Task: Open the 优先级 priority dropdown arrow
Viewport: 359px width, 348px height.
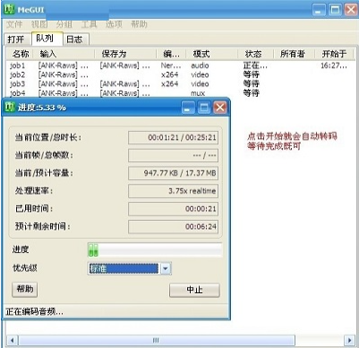Action: pos(166,268)
